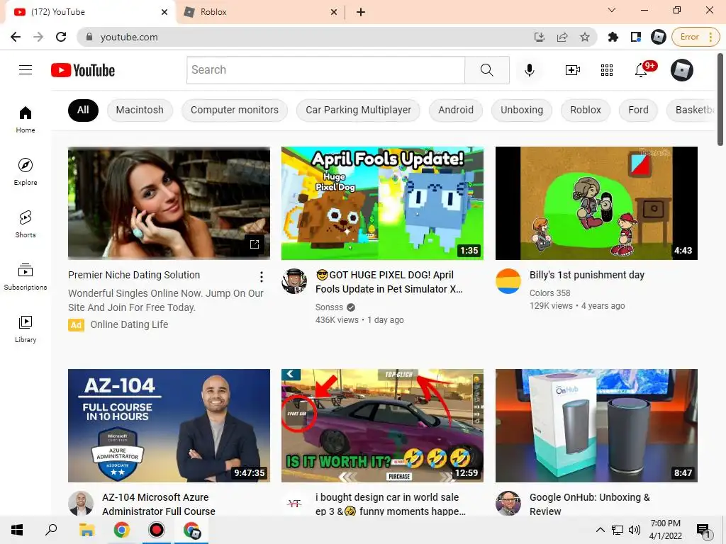Open the Create video camera icon
This screenshot has width=726, height=544.
click(572, 70)
